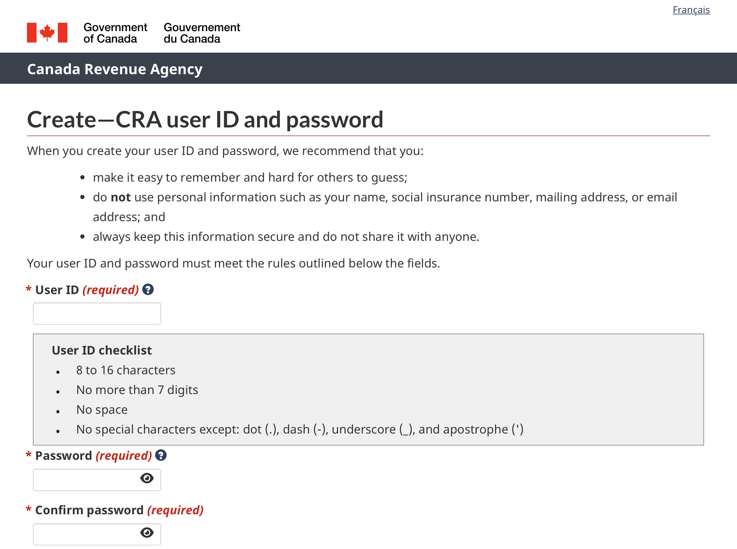Focus the User ID text box
The width and height of the screenshot is (737, 549).
97,313
